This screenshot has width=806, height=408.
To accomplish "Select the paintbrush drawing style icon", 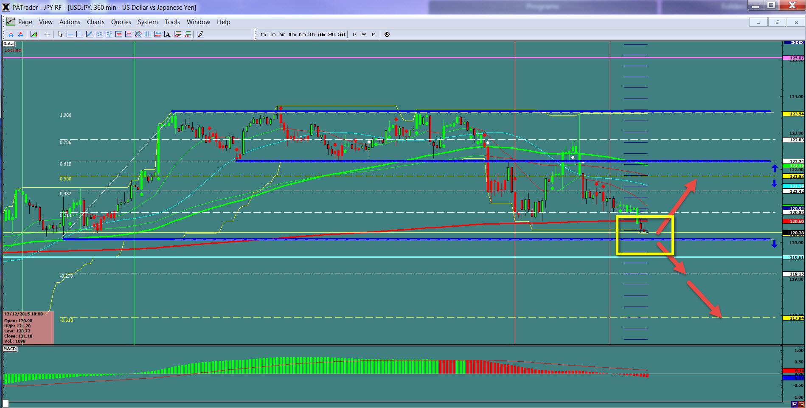I will click(200, 34).
